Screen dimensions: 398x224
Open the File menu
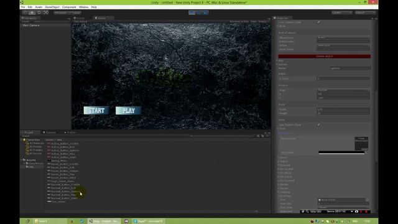pos(23,7)
